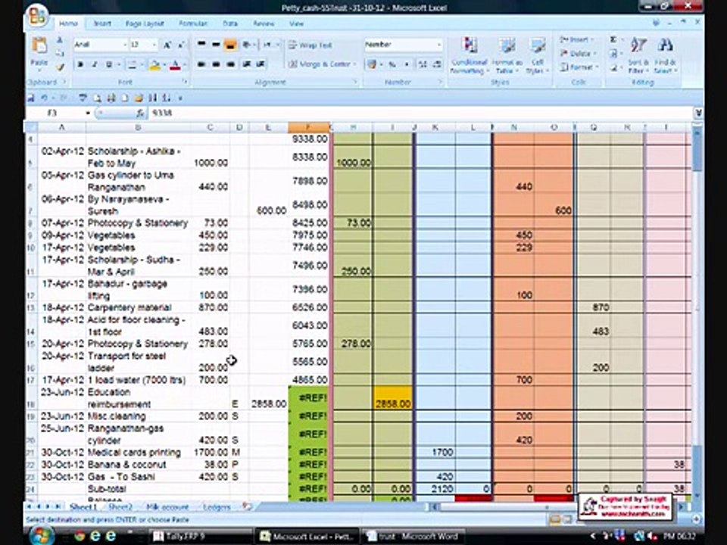The image size is (727, 545).
Task: Click the Fill down icon
Action: pyautogui.click(x=613, y=54)
